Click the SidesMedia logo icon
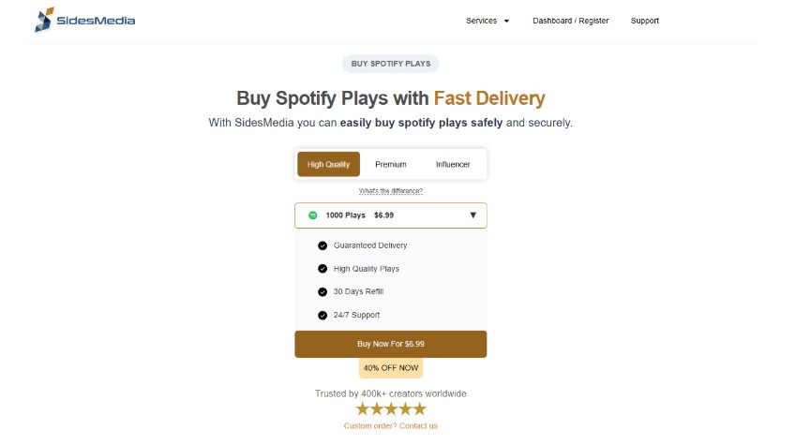811x445 pixels. (x=43, y=21)
